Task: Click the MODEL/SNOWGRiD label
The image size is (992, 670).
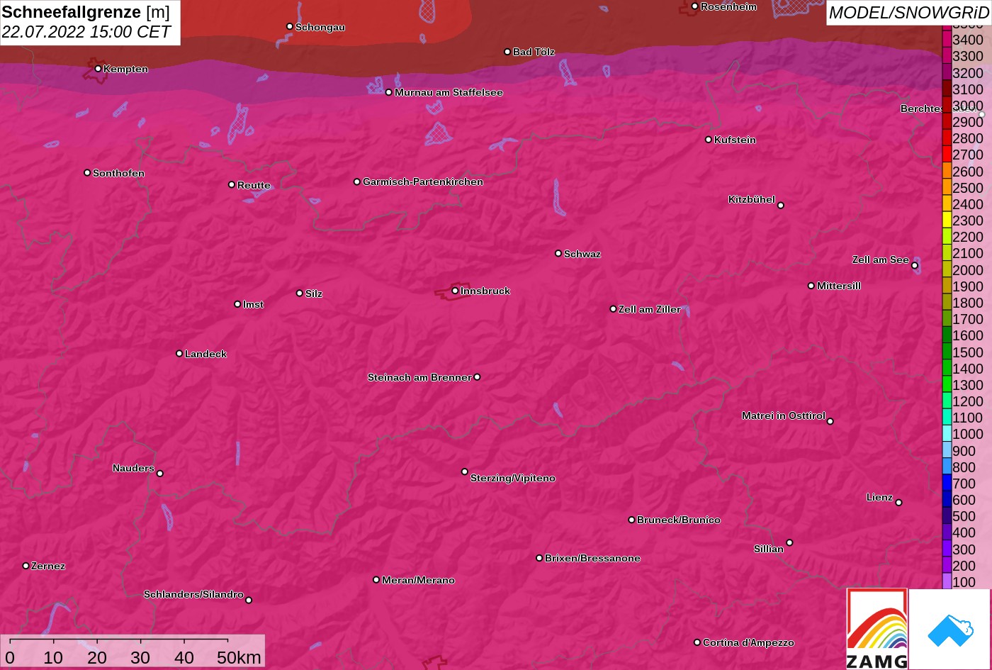Action: coord(908,13)
